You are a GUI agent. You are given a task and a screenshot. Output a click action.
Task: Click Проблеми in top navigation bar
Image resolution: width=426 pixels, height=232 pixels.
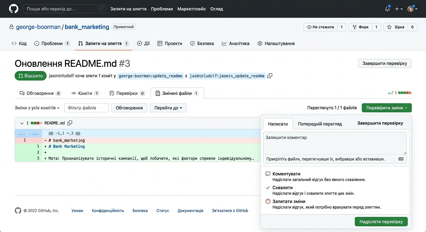tap(162, 9)
